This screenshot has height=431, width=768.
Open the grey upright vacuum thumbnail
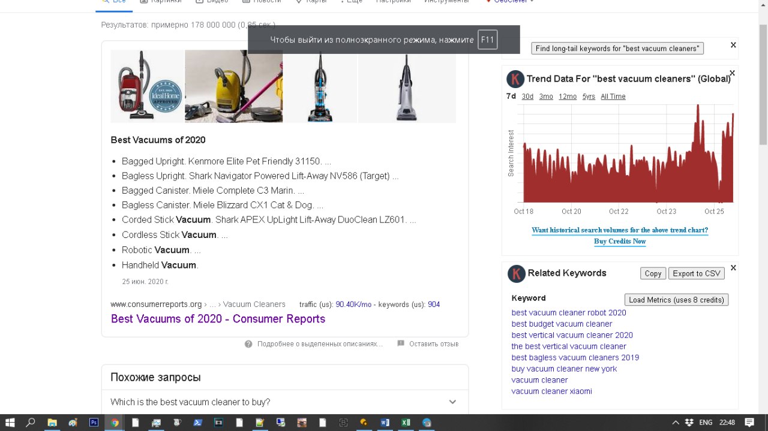tap(407, 86)
